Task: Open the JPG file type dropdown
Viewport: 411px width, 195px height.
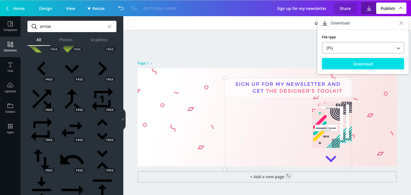Action: click(363, 48)
